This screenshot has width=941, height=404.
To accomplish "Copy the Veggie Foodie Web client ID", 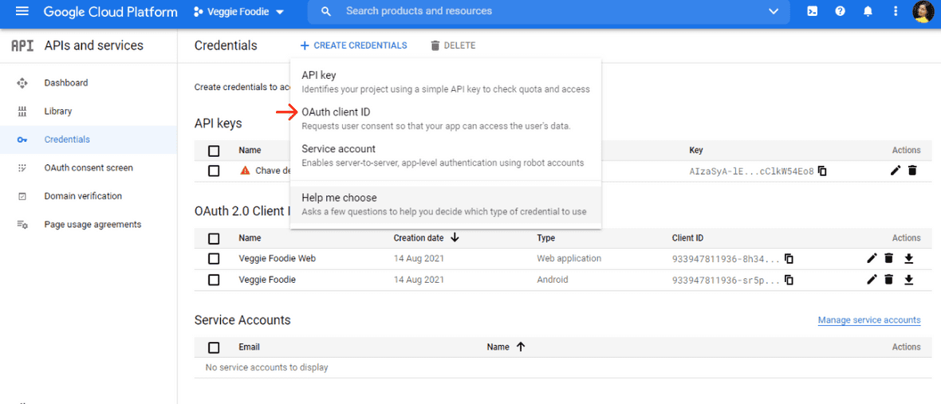I will (789, 259).
